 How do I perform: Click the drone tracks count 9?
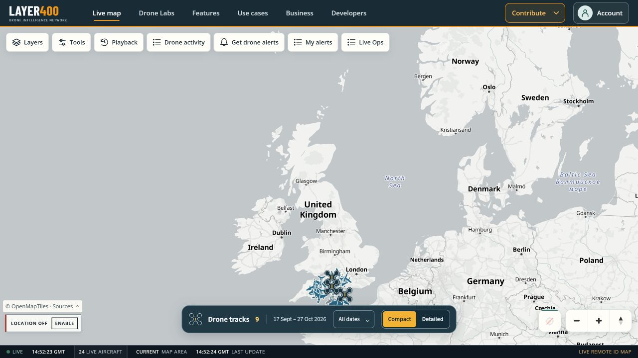(257, 319)
